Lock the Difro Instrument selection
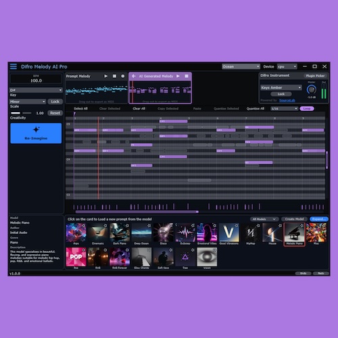The width and height of the screenshot is (338, 338). [x=281, y=94]
